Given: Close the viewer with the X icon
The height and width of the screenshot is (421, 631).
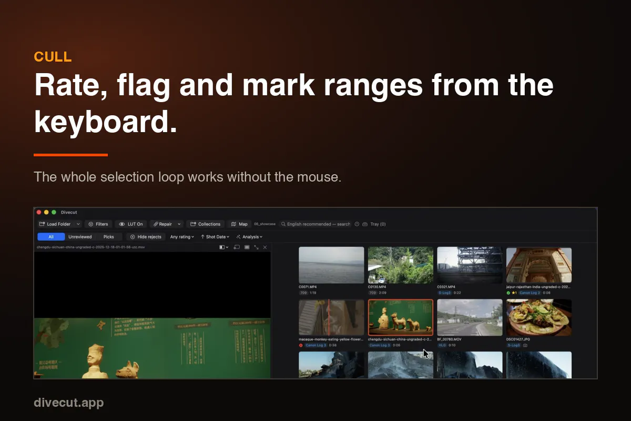Looking at the screenshot, I should [x=265, y=247].
